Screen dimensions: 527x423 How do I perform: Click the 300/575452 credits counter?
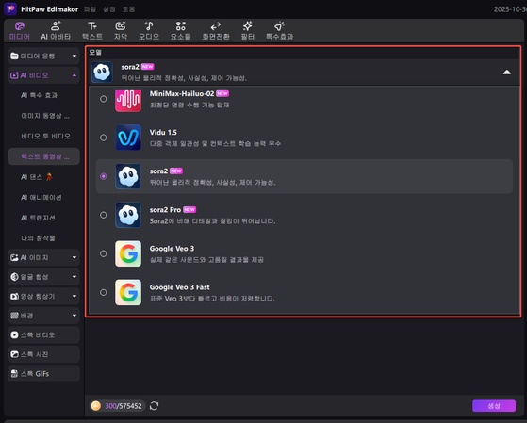(124, 406)
